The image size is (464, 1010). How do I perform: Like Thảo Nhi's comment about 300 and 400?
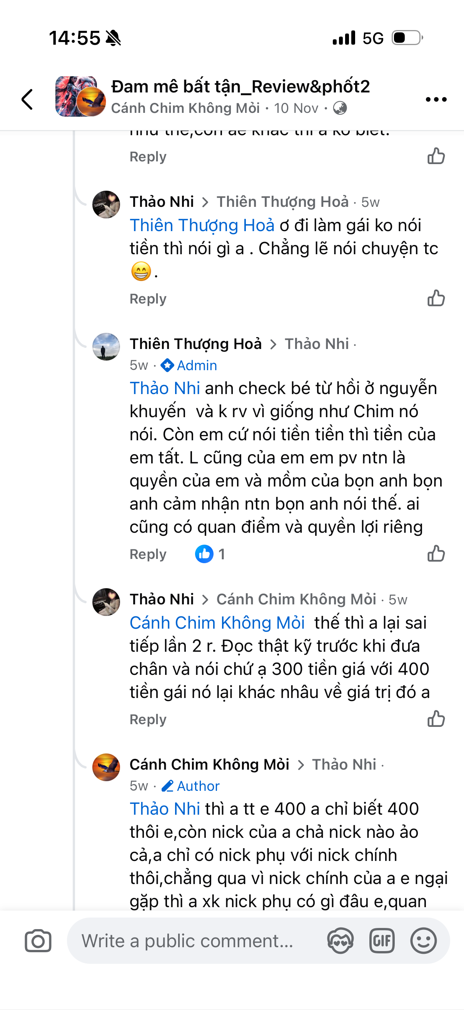(436, 719)
